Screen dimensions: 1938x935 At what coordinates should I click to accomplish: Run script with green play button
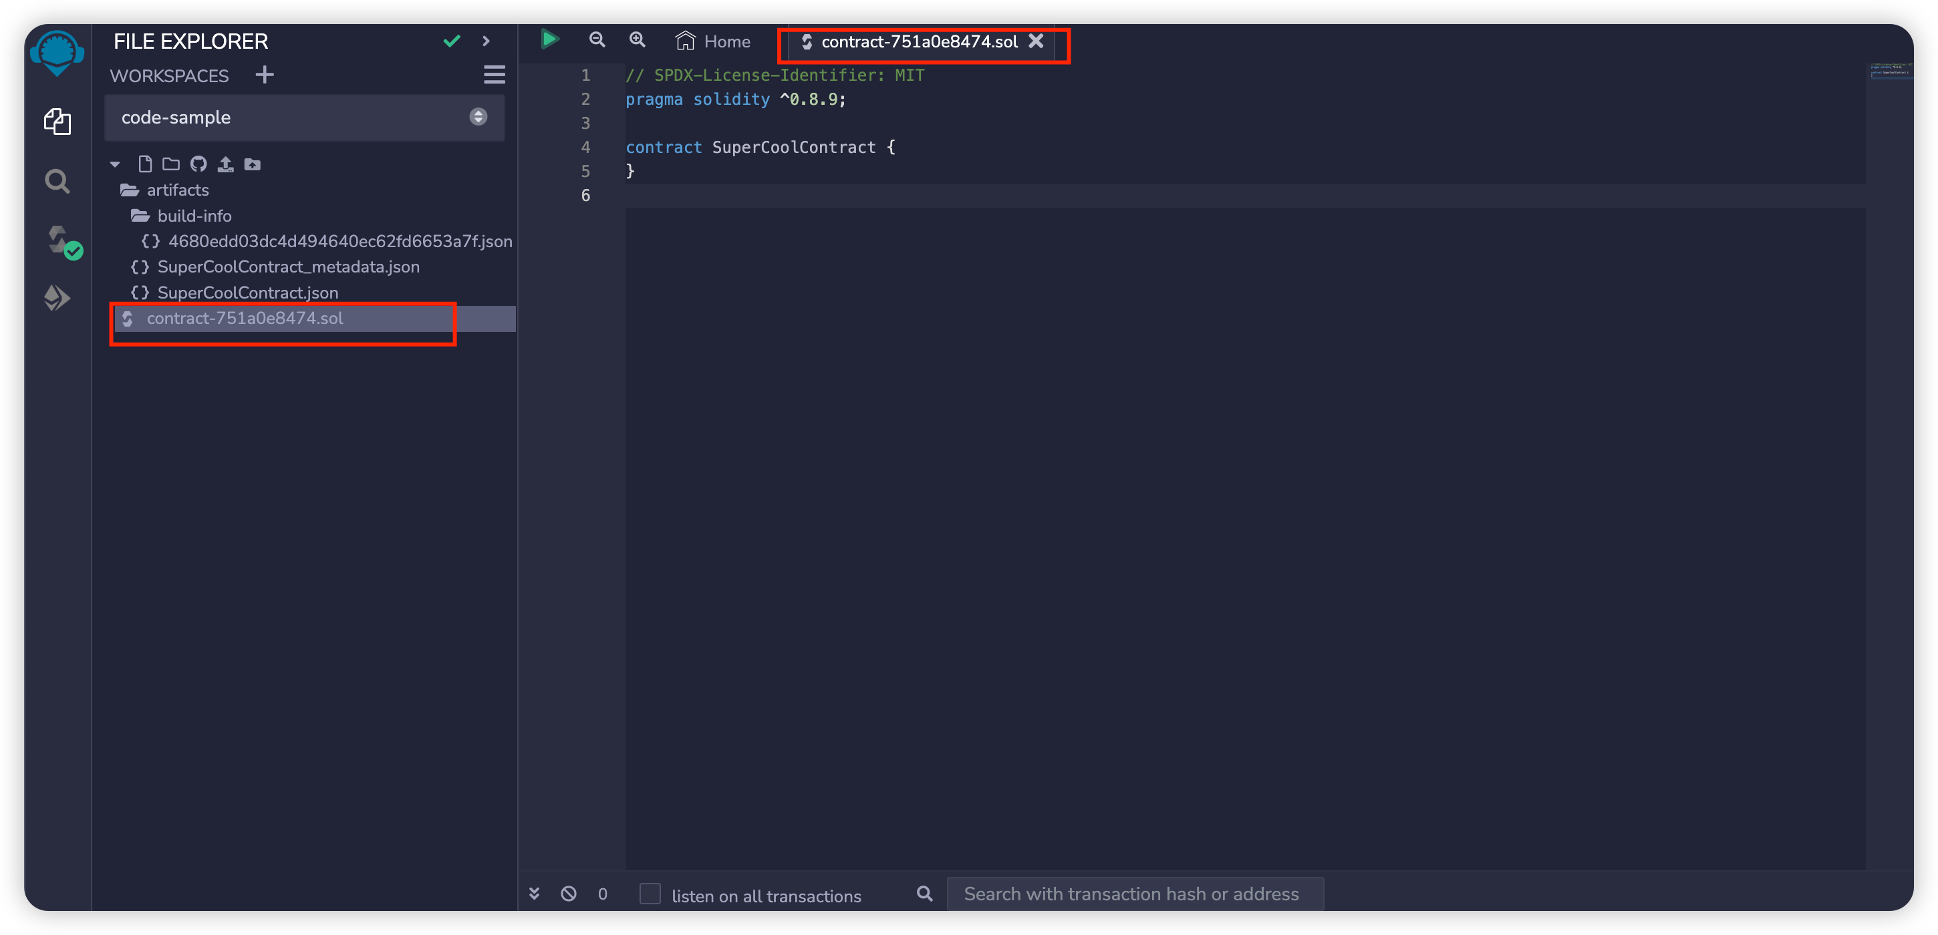click(550, 40)
